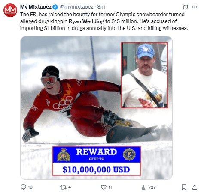The height and width of the screenshot is (193, 201).
Task: Expand the three-dot more options menu
Action: [195, 7]
